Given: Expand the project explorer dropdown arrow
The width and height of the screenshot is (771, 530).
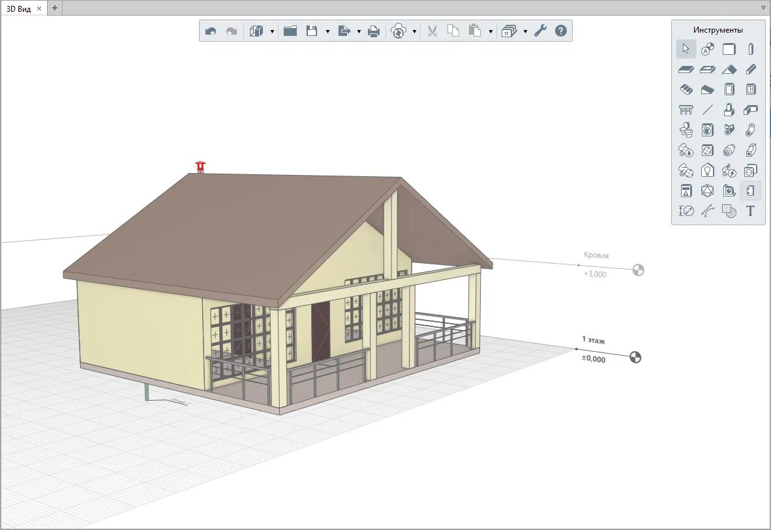Looking at the screenshot, I should coord(525,31).
